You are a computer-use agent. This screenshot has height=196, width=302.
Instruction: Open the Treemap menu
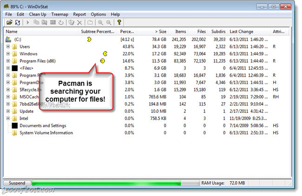pyautogui.click(x=60, y=14)
